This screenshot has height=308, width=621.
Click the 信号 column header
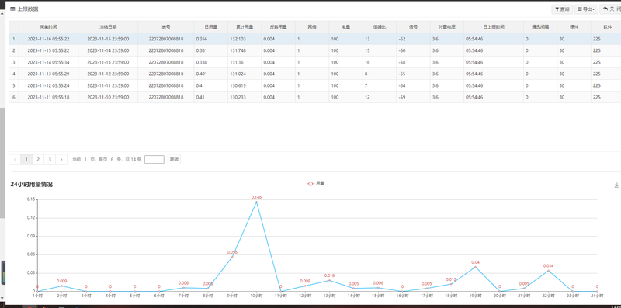pyautogui.click(x=413, y=27)
